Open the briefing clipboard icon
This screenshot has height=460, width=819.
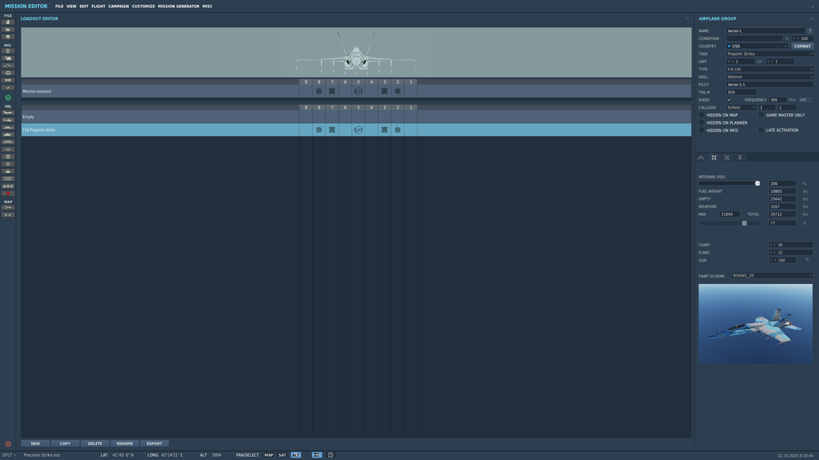8,52
